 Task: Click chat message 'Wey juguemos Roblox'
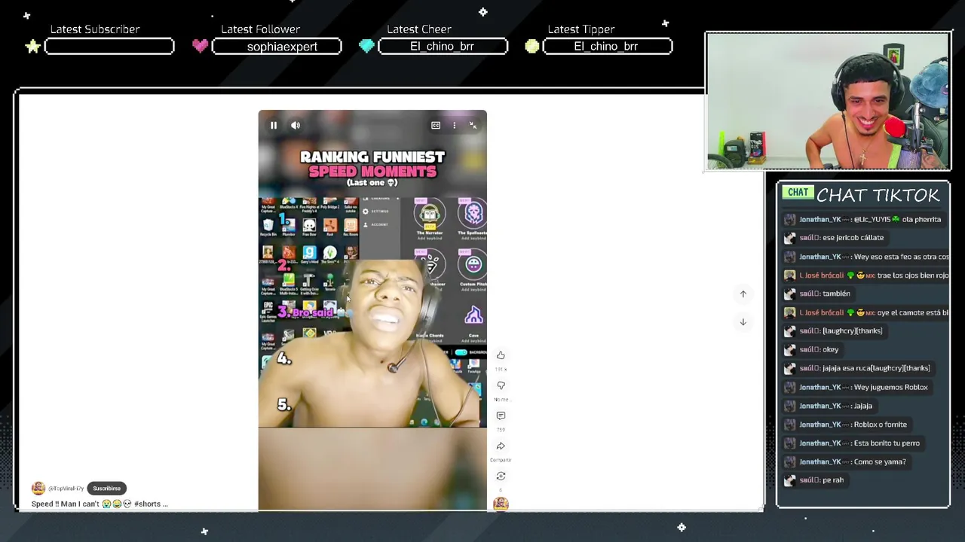891,387
